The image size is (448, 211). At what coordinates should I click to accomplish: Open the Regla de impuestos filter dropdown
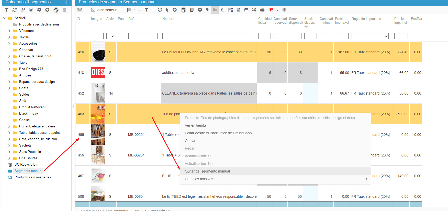click(x=370, y=36)
